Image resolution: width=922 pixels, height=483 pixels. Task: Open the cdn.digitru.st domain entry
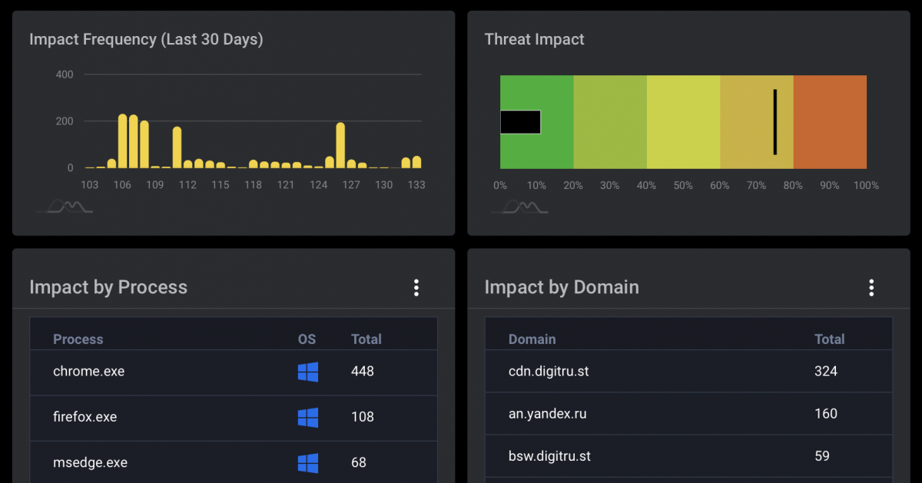pos(549,372)
